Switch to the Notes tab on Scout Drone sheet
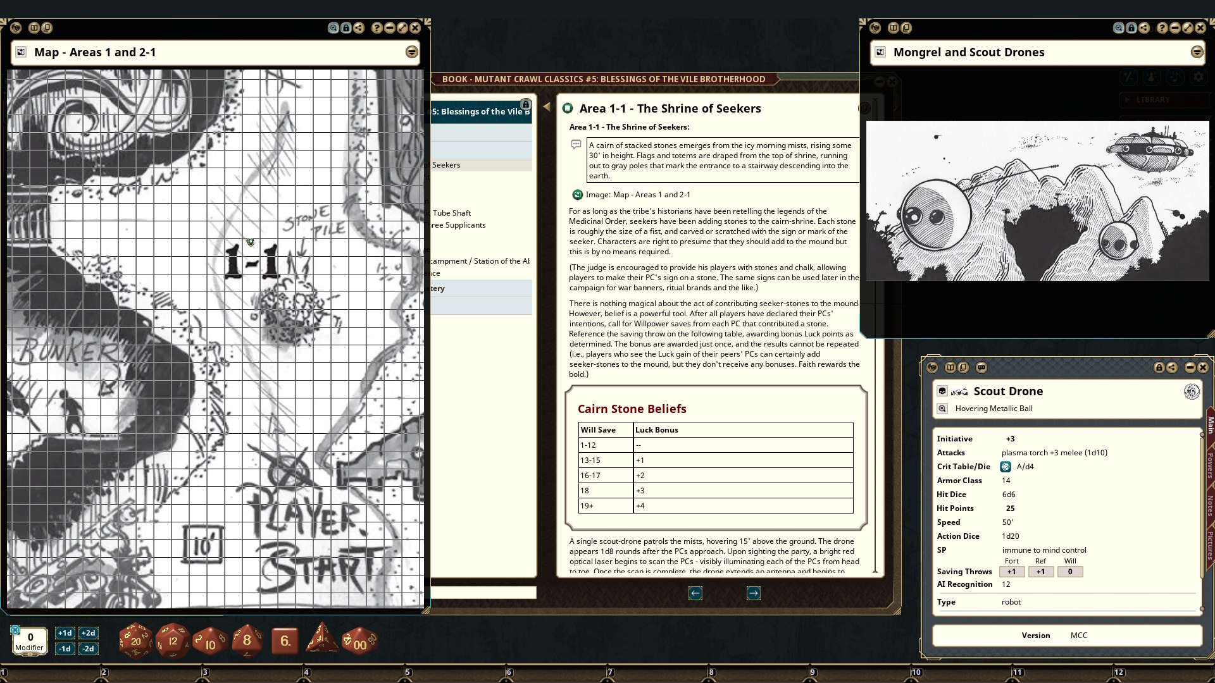Image resolution: width=1215 pixels, height=683 pixels. click(x=1210, y=505)
